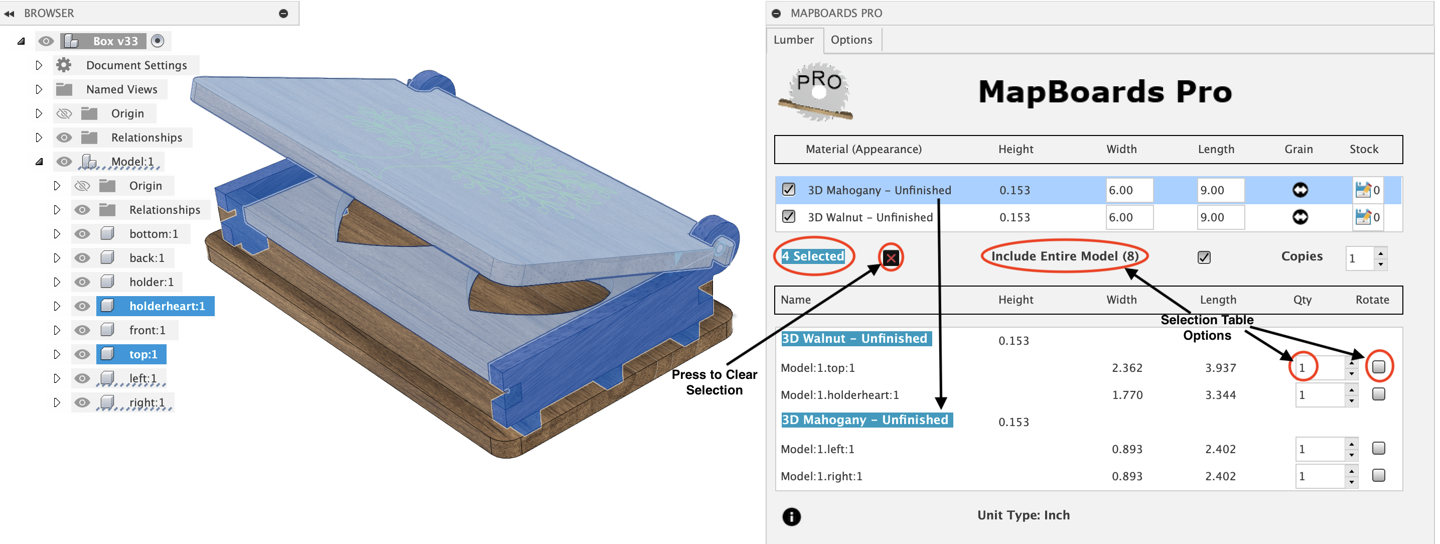1440x544 pixels.
Task: Hide the holderheart:1 component via eye icon
Action: [x=82, y=306]
